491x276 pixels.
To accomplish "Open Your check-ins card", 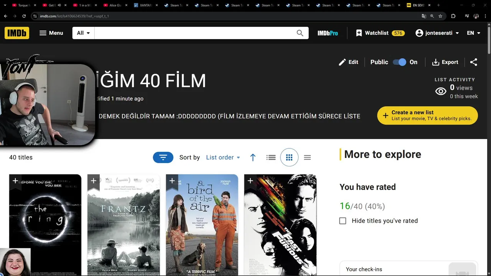I will point(409,268).
